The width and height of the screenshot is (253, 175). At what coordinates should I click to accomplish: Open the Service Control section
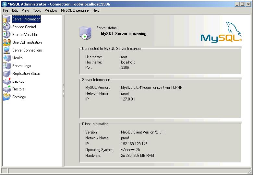(24, 27)
